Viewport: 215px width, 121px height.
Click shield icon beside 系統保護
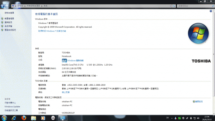[x=2, y=26]
